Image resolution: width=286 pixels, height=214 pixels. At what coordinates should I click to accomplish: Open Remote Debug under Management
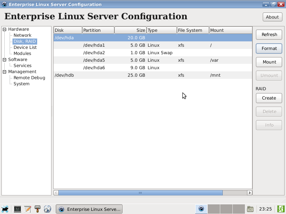[x=29, y=78]
